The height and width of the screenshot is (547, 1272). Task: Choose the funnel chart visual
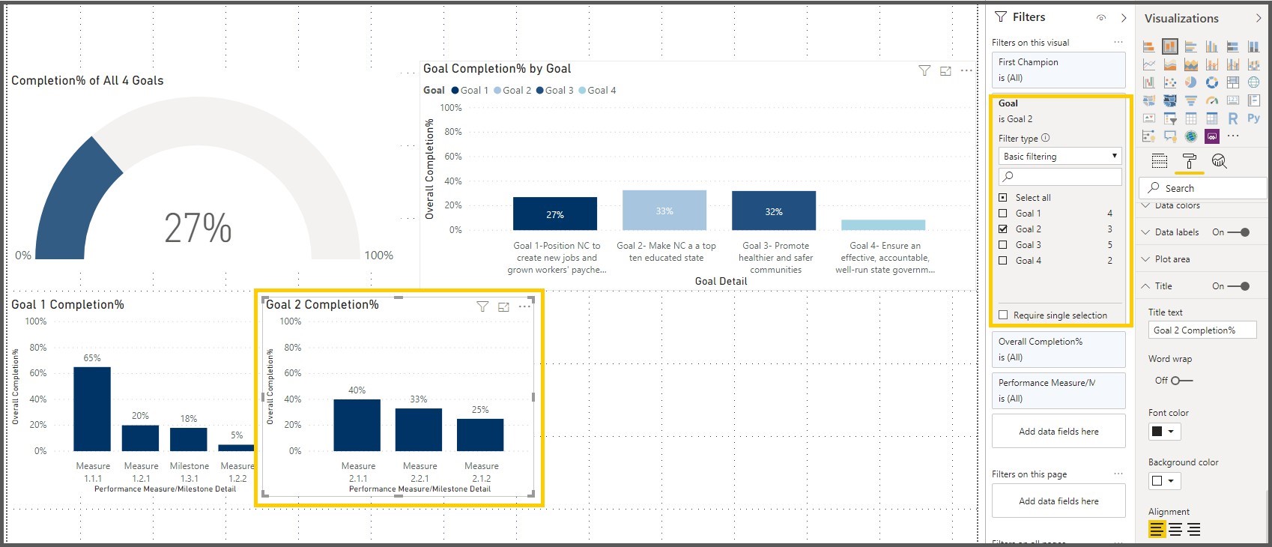pos(1191,100)
